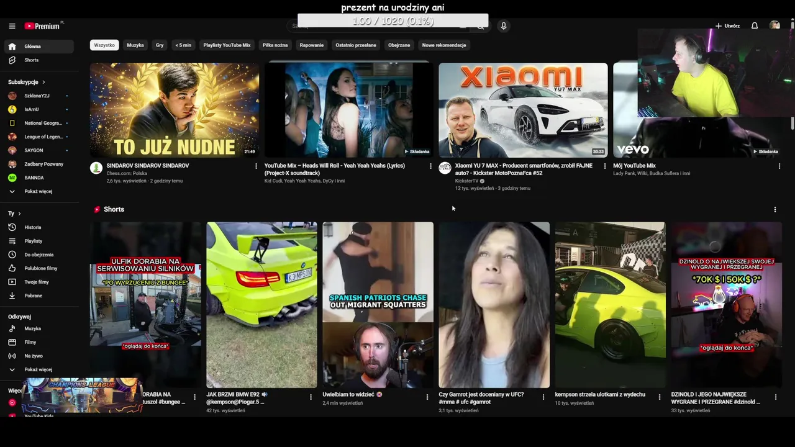Open DZINOLD wygrane i przegrane short

[726, 305]
